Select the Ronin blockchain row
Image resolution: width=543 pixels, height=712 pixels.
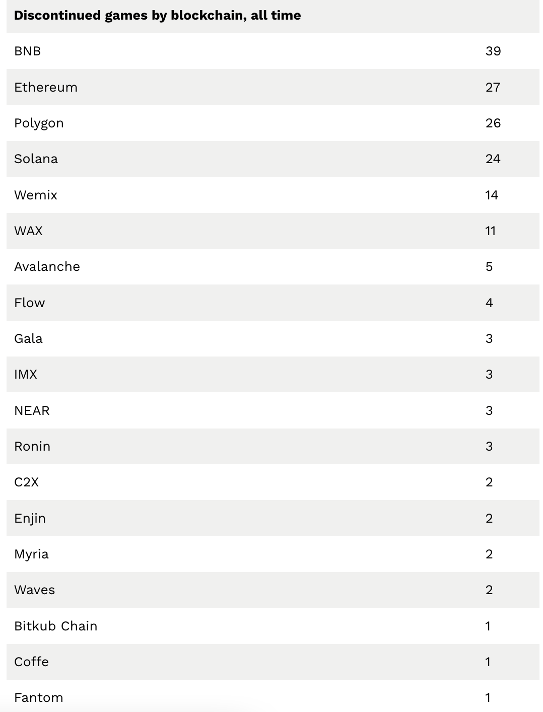click(x=273, y=446)
